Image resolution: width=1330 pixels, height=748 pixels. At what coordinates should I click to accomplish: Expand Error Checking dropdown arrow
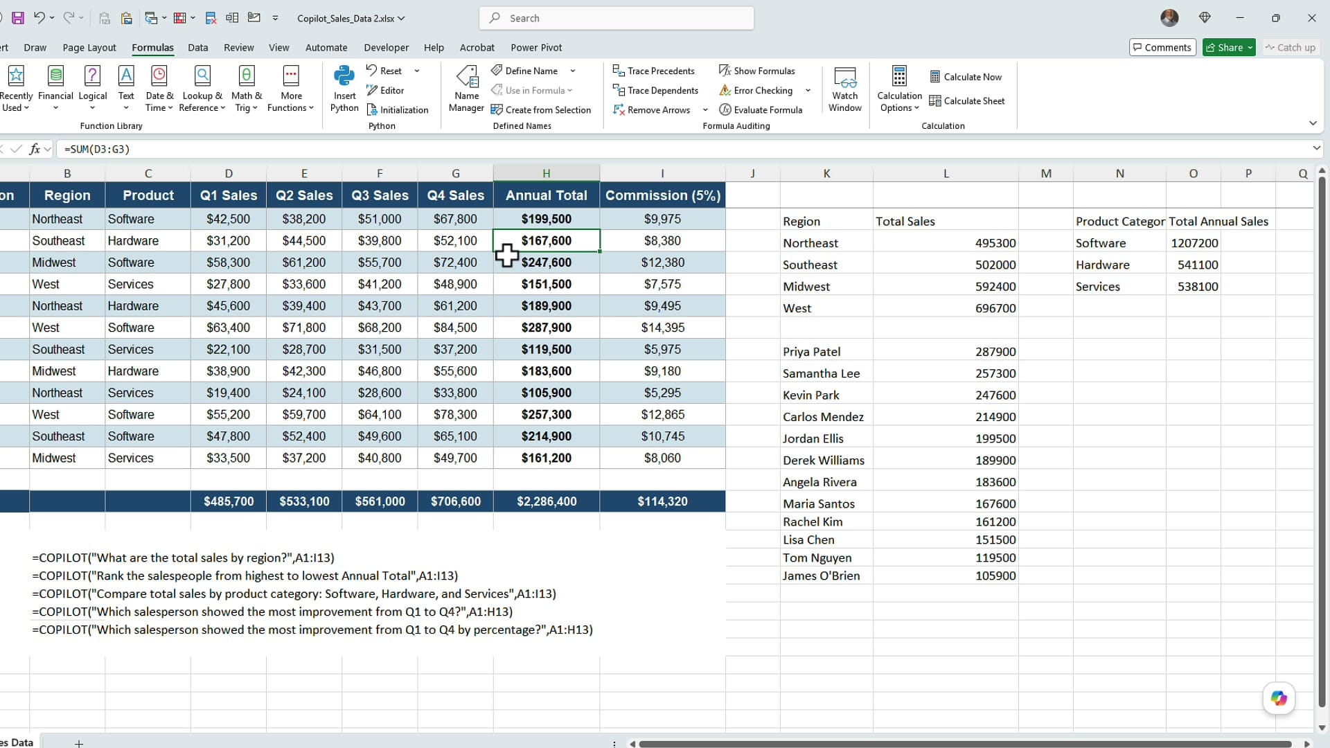[808, 90]
